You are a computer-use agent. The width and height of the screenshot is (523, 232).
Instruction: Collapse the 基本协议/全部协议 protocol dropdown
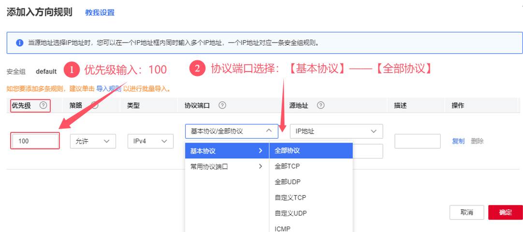(x=231, y=131)
